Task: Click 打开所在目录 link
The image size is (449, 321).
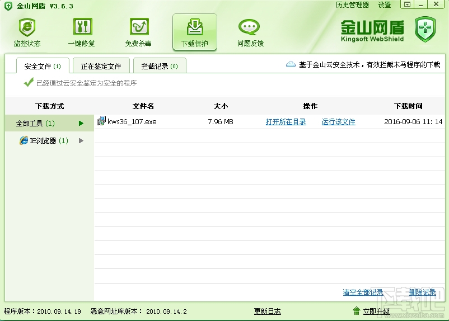Action: [286, 122]
